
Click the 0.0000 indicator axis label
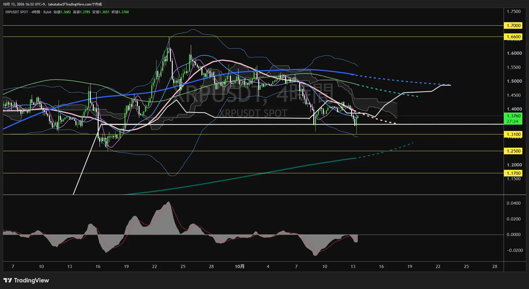tap(514, 235)
